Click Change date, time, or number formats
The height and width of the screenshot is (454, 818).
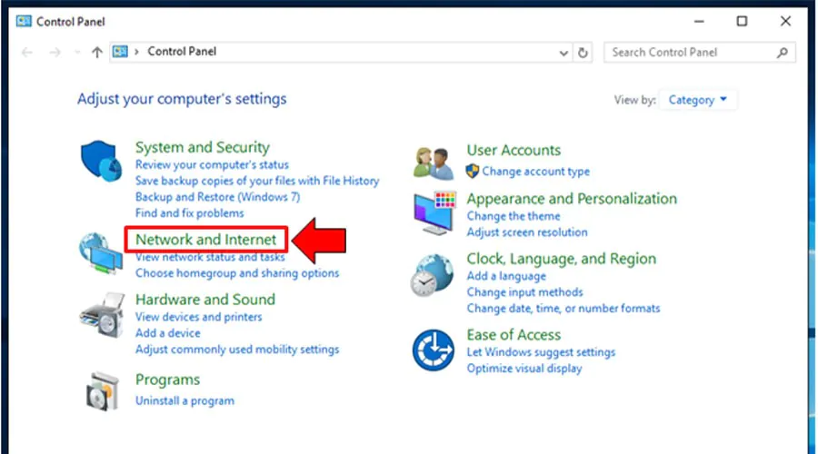click(x=564, y=309)
